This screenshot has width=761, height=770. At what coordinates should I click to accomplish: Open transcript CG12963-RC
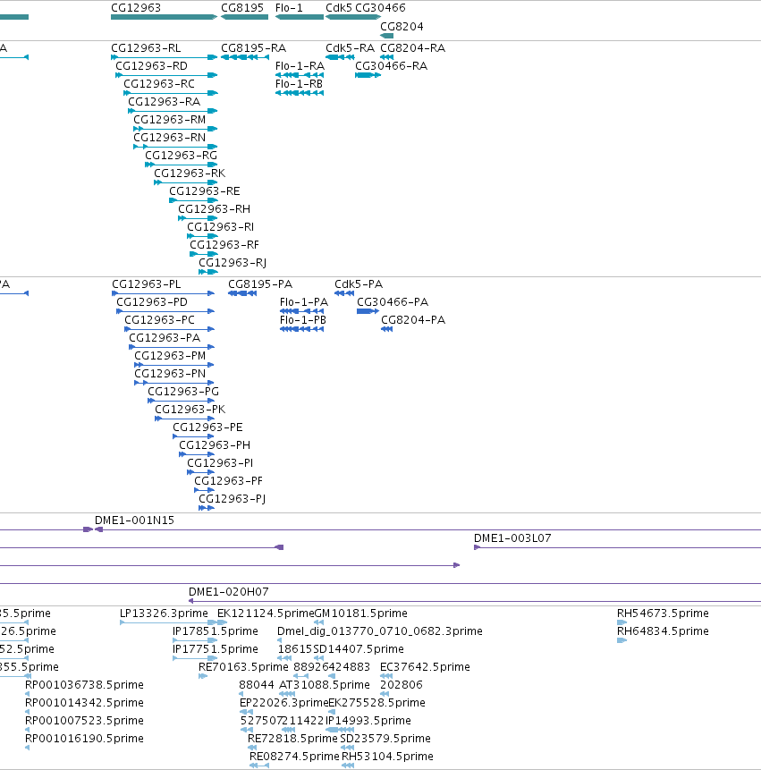click(x=159, y=84)
